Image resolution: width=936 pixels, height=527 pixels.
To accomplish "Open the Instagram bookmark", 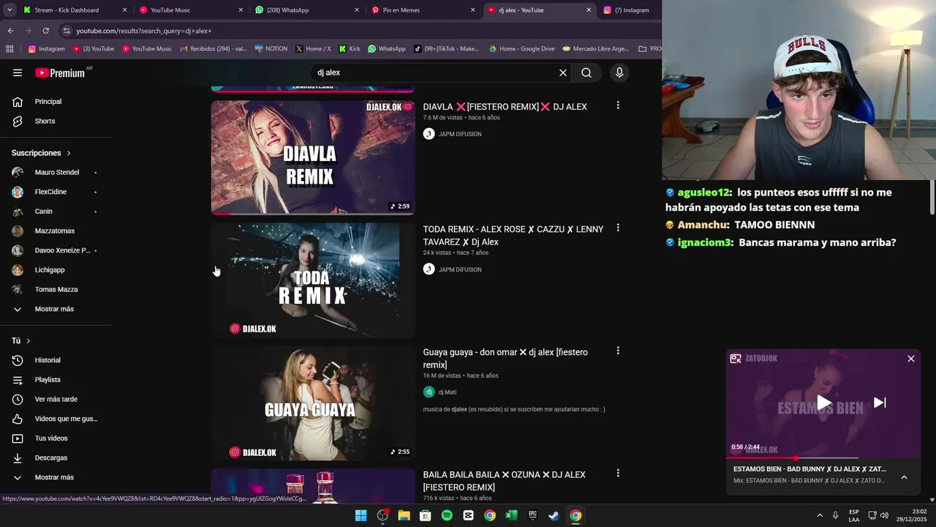I will coord(46,49).
